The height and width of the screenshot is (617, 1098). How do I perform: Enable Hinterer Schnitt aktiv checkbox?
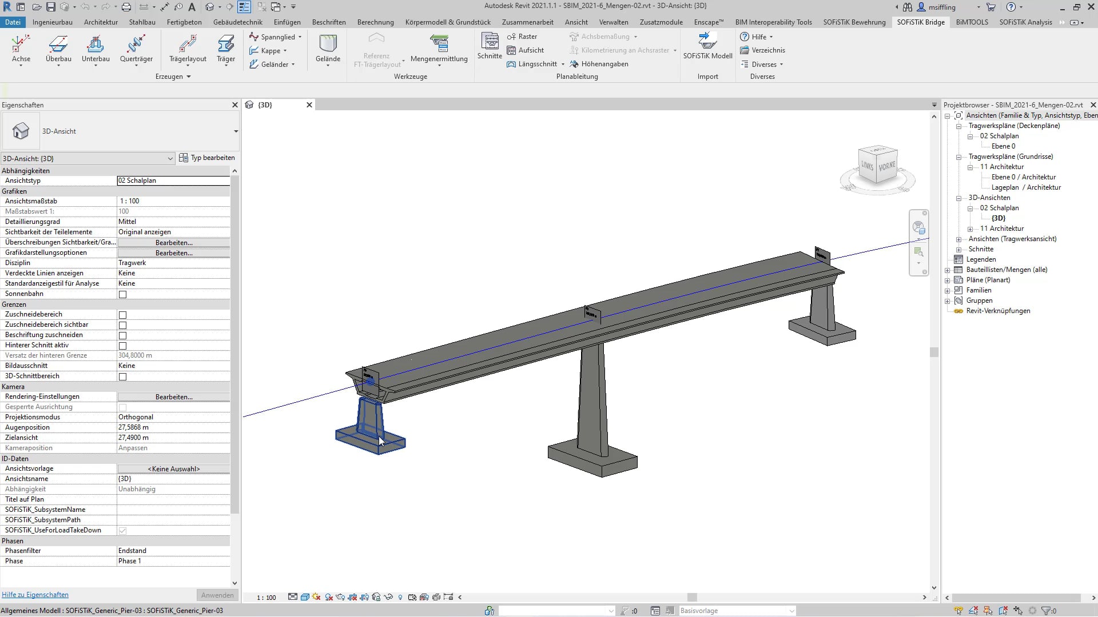point(122,346)
